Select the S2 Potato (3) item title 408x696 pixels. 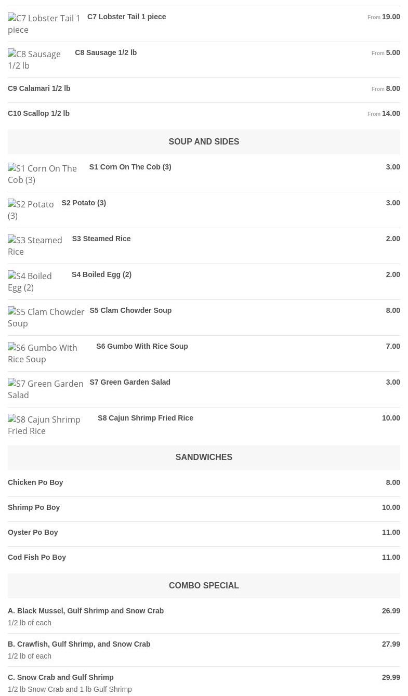[84, 203]
